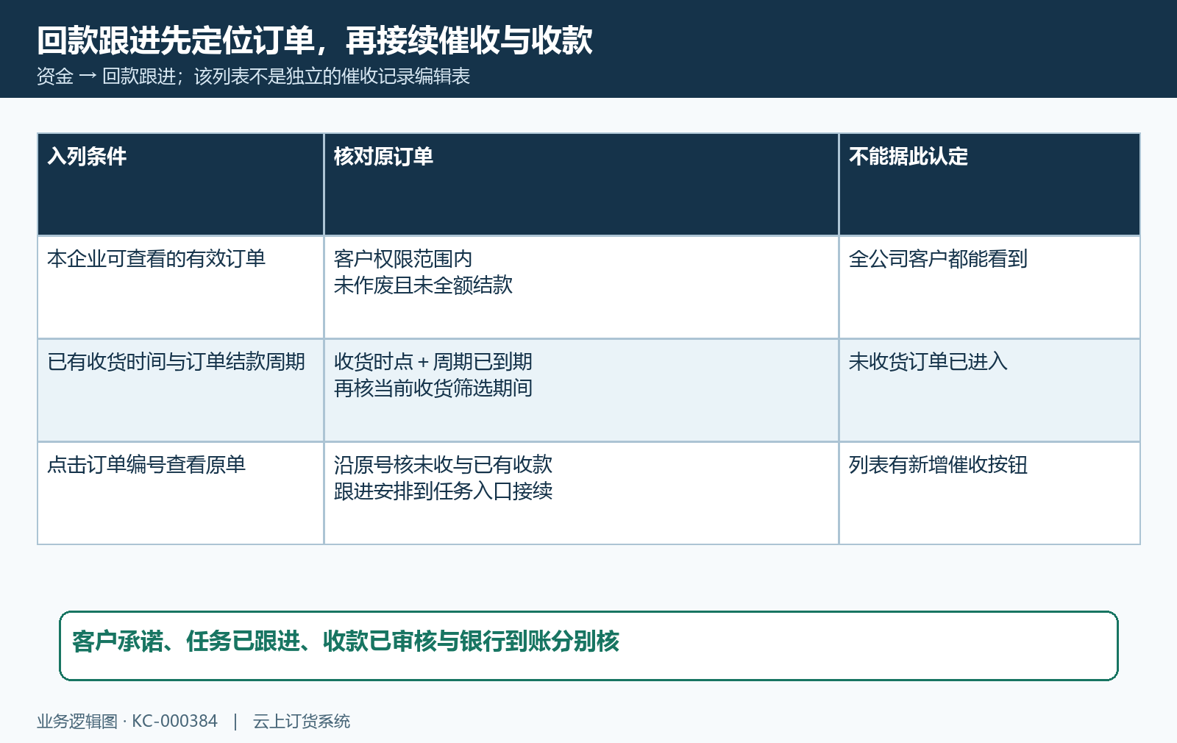
Task: Click column header 不能据此认定
Action: tap(989, 184)
